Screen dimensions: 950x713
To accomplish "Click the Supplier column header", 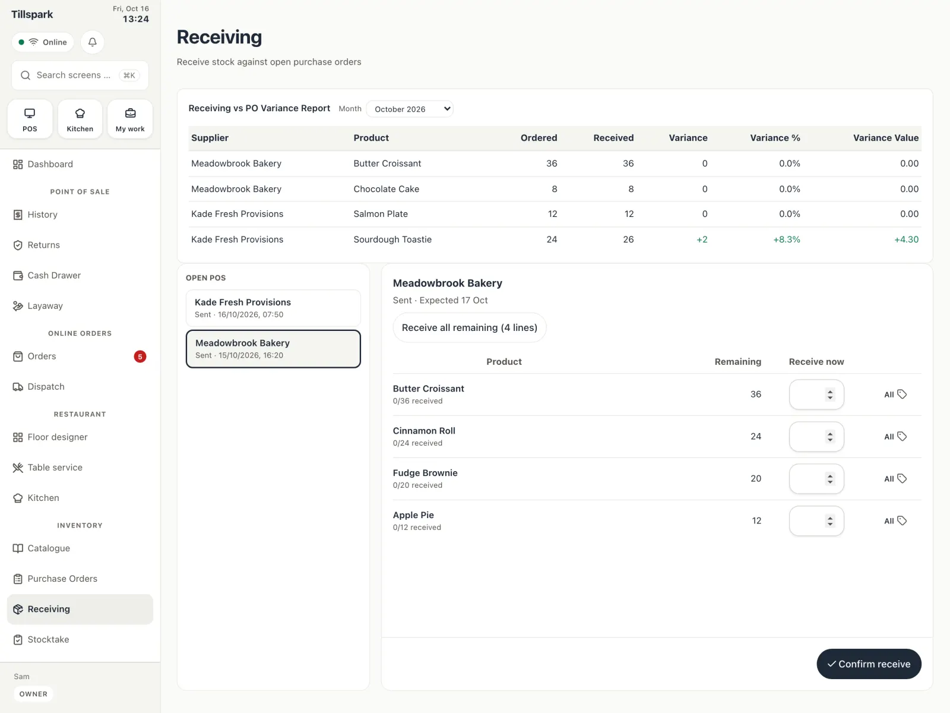I will (210, 138).
